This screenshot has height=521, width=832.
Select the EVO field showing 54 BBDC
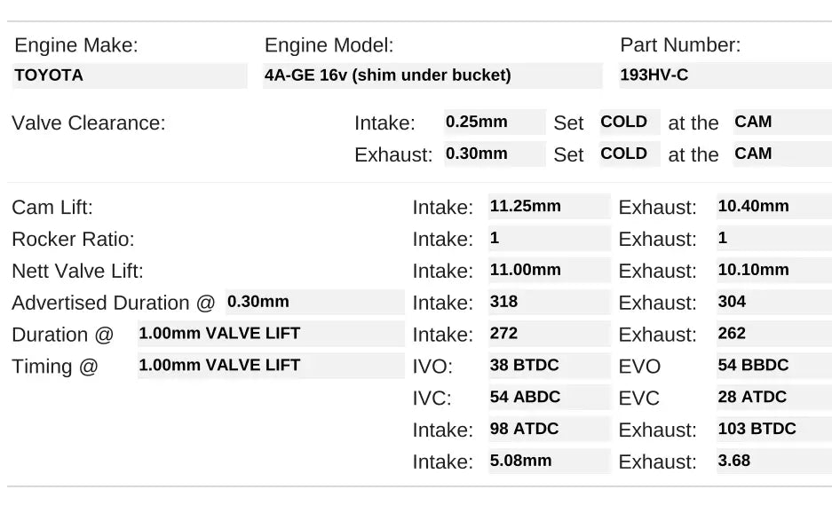(773, 366)
